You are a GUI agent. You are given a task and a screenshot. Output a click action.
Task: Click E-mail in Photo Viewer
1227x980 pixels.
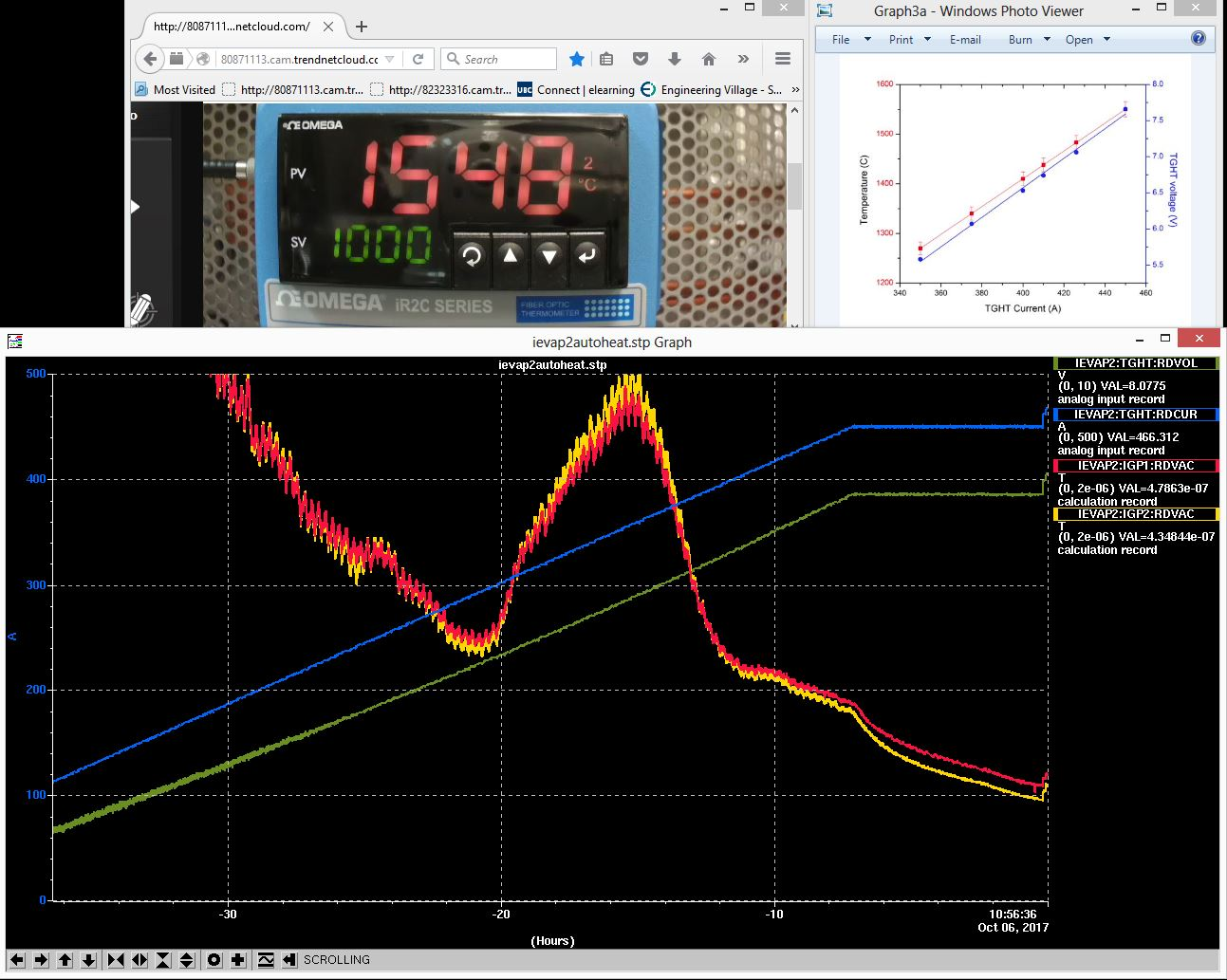coord(965,40)
